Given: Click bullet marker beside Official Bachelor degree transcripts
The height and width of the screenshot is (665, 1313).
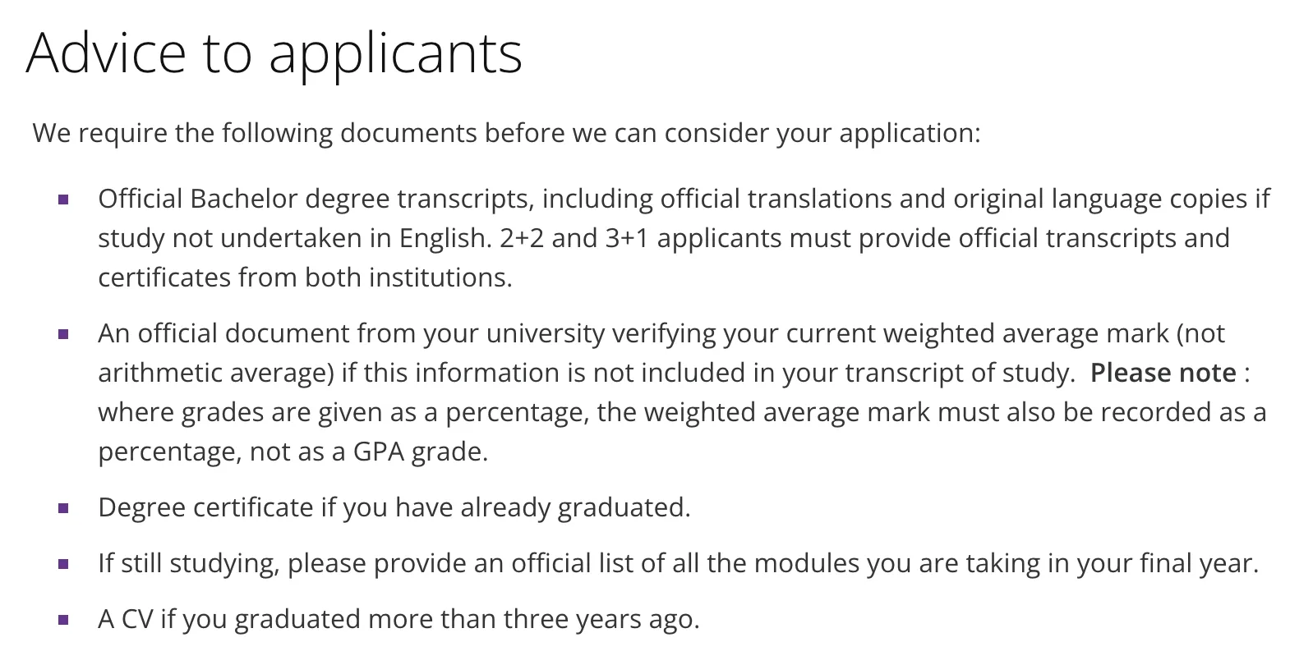Looking at the screenshot, I should point(63,199).
